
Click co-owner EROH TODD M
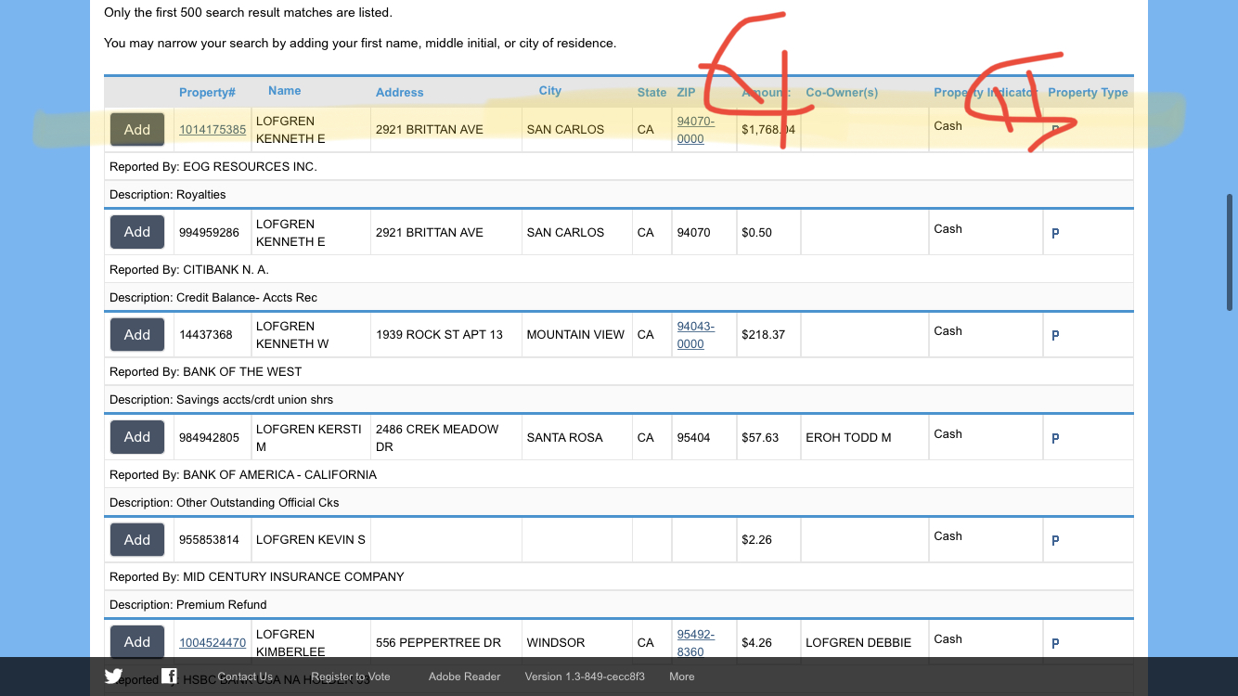[x=848, y=438]
